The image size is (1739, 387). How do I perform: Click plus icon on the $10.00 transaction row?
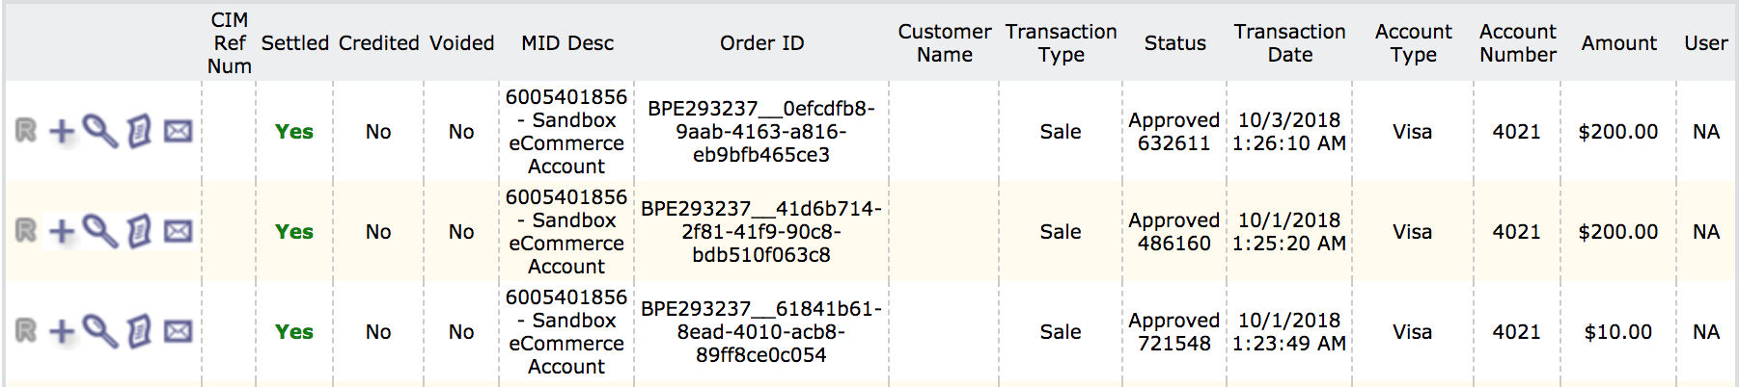62,332
